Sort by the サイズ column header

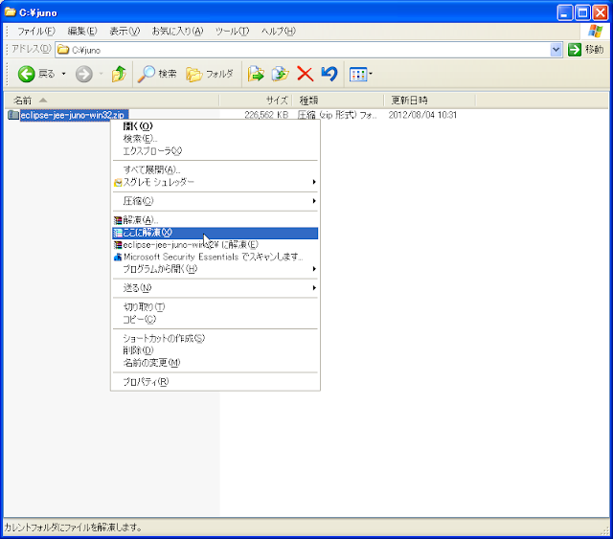point(256,101)
